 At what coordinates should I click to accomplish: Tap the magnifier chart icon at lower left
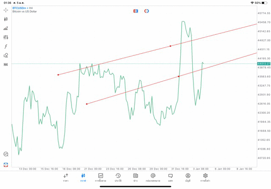6,154
